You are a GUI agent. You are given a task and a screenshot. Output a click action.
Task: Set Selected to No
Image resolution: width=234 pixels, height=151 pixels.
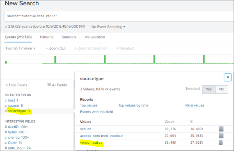(222, 89)
